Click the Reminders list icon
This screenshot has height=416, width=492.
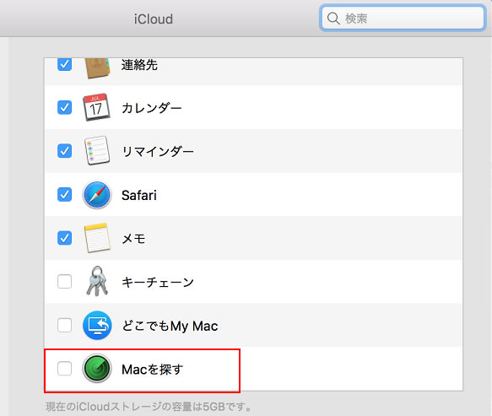pos(97,150)
